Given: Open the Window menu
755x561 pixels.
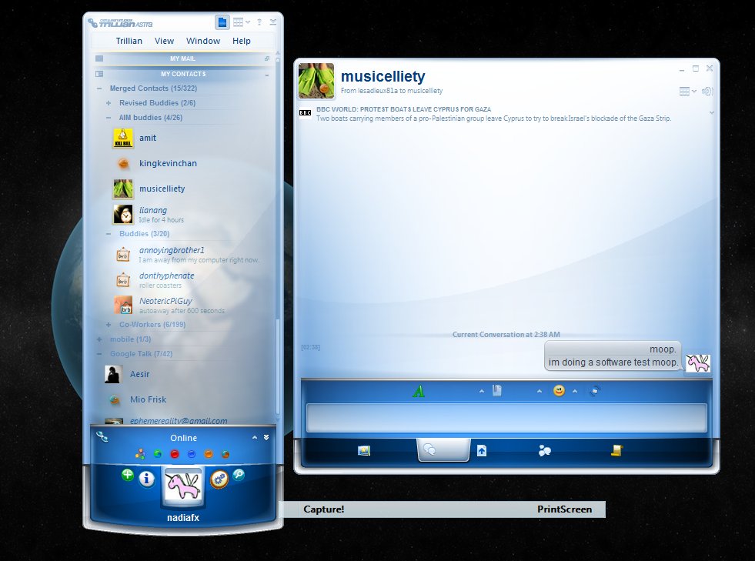Looking at the screenshot, I should click(x=203, y=41).
